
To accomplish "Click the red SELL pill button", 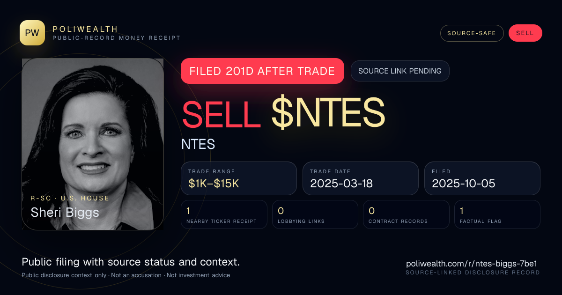I will point(525,33).
